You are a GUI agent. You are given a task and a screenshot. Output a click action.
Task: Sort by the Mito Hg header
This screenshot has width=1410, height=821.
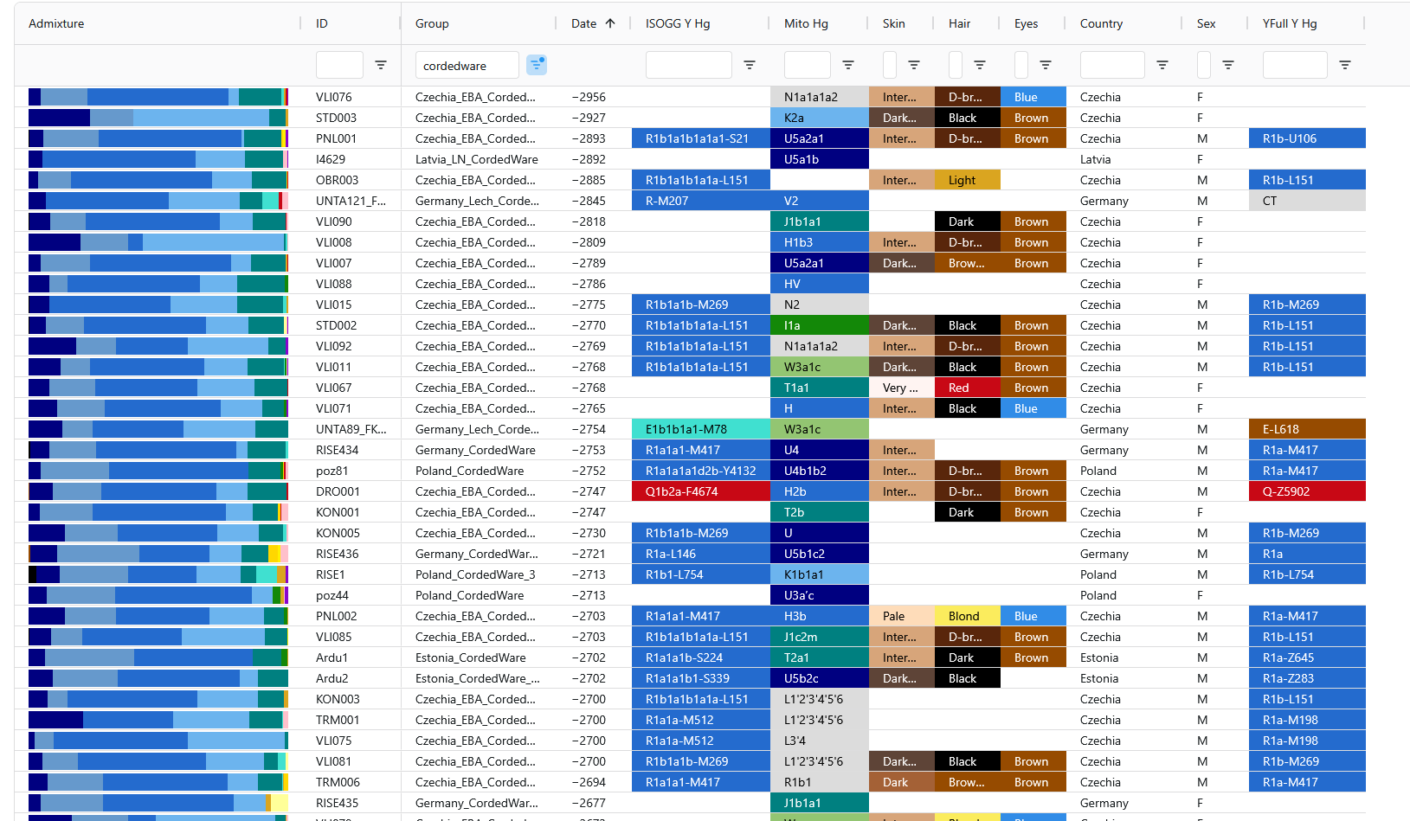click(x=806, y=23)
